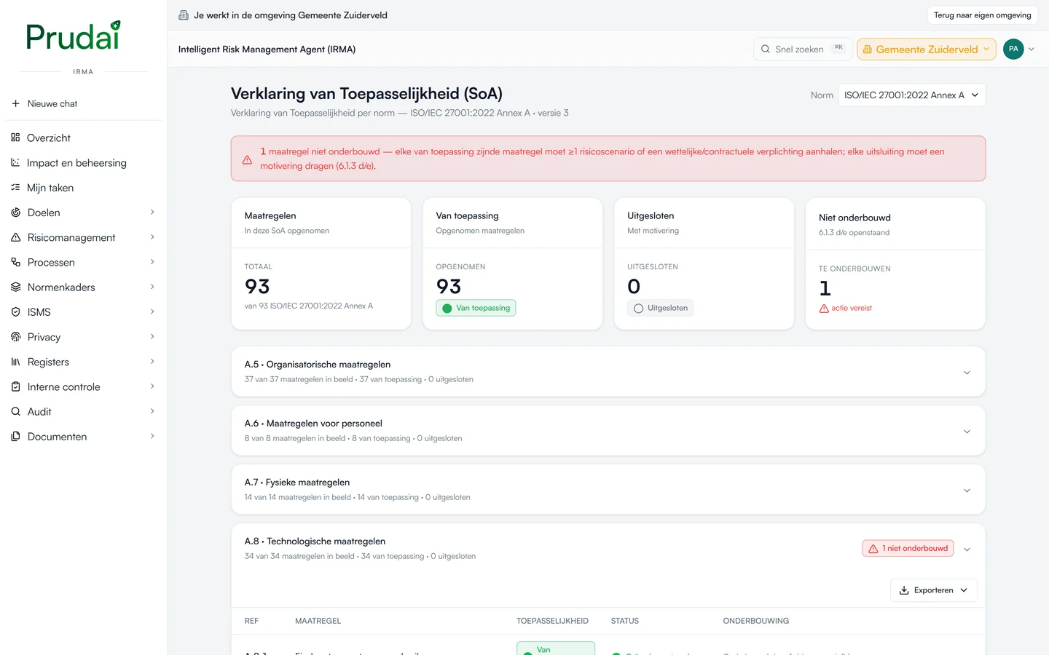Screen dimensions: 1049x655
Task: Expand the A.6 Maatregelen voor personeel section
Action: point(608,431)
